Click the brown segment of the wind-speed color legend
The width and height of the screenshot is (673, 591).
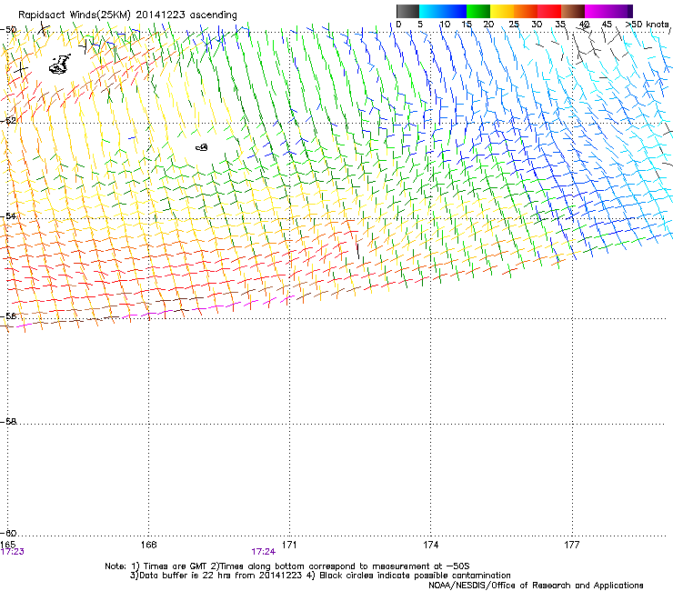click(x=573, y=11)
